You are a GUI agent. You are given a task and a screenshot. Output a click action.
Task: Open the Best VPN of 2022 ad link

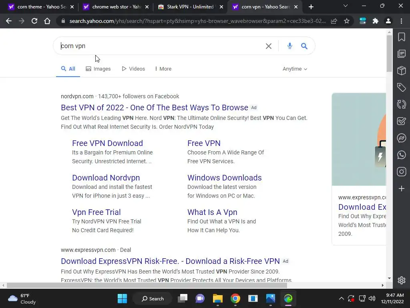(x=155, y=107)
